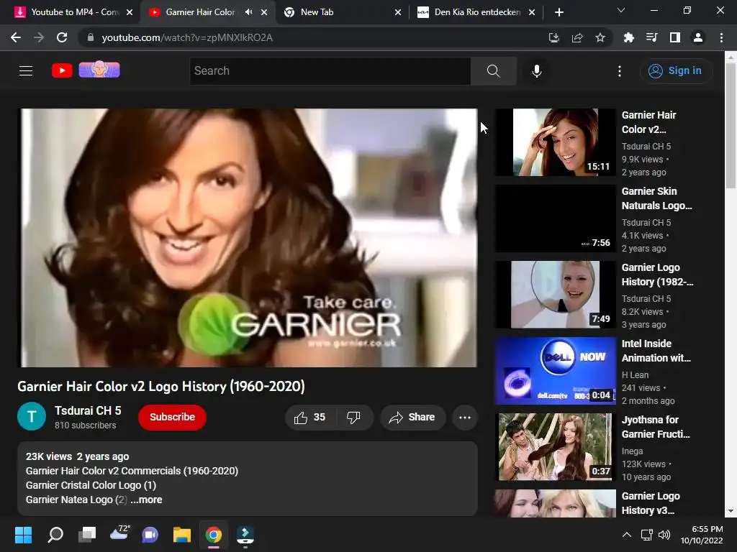Expand description with ...more

[147, 500]
